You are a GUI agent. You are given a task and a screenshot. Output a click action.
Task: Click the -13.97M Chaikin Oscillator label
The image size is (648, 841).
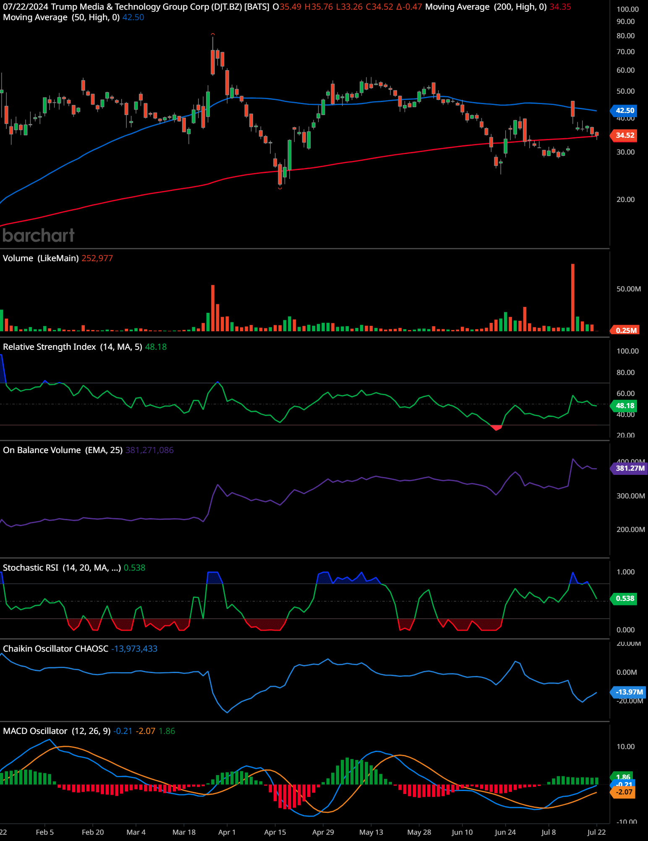pos(628,692)
